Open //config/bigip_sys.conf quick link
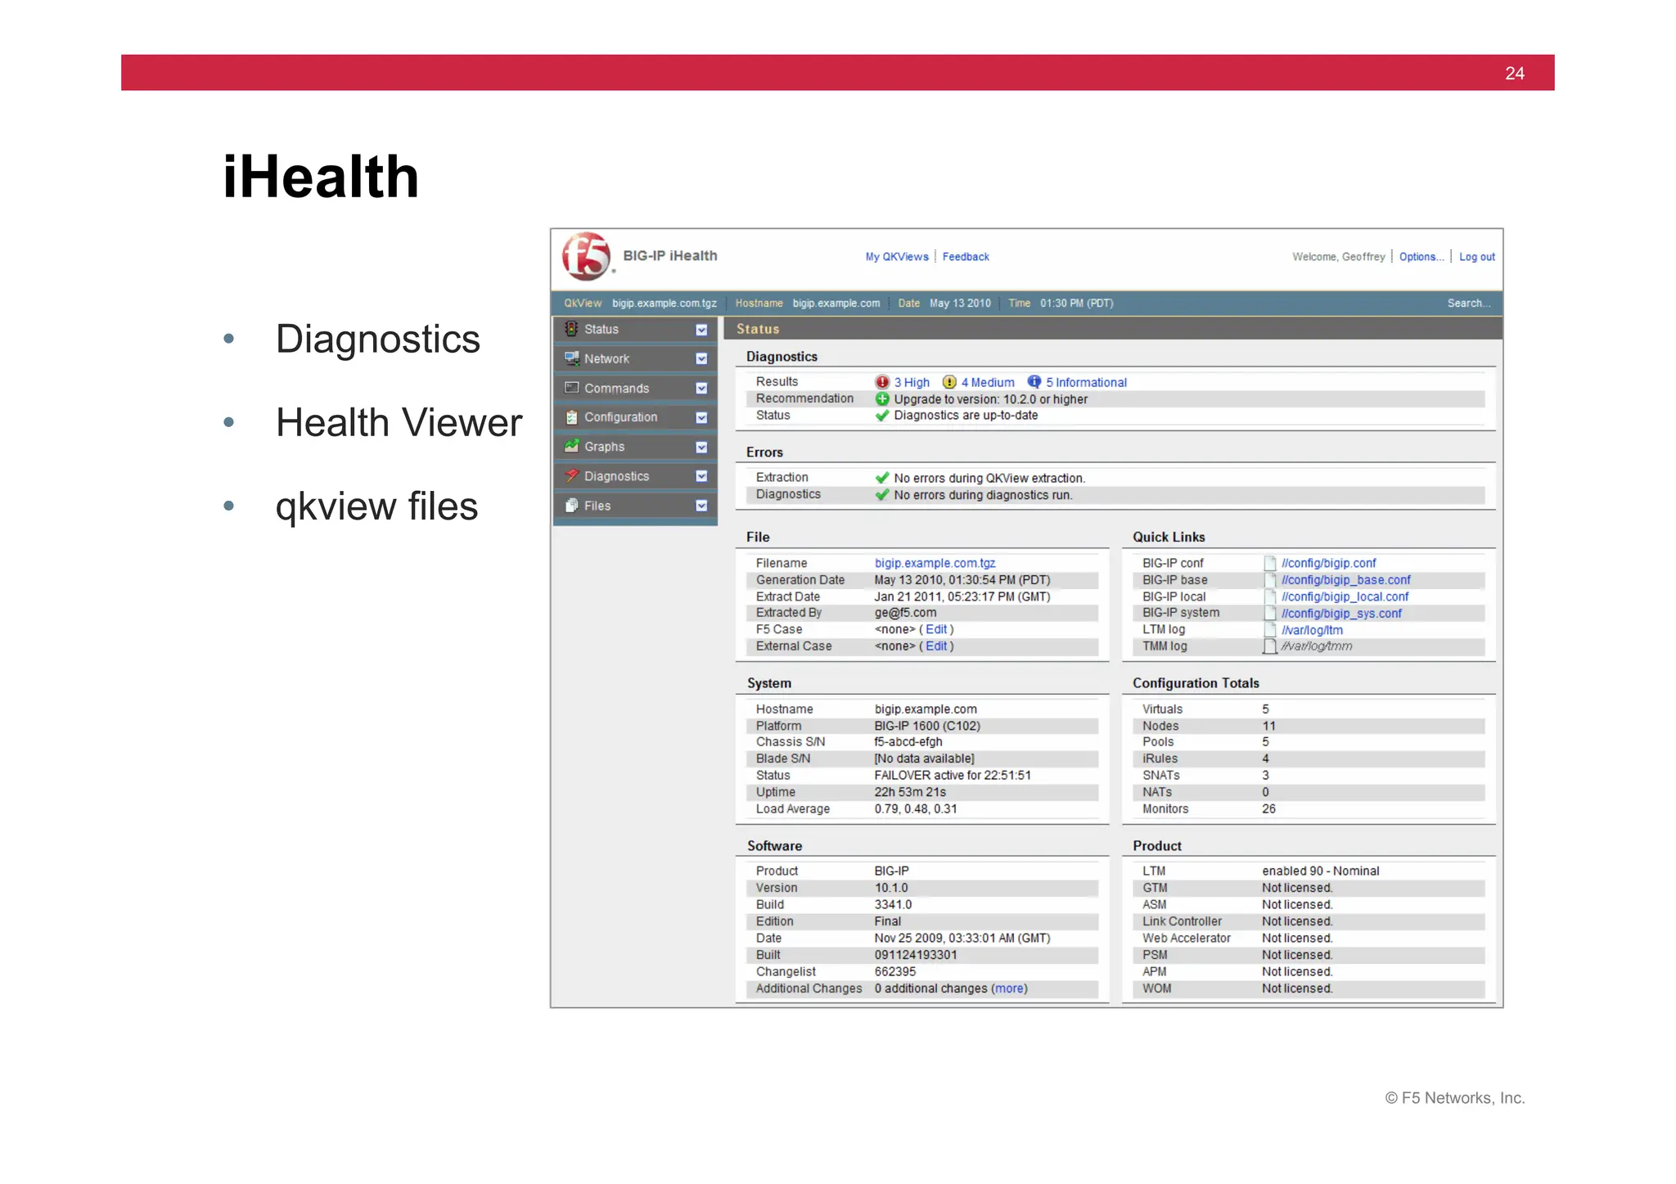1676x1184 pixels. [x=1342, y=613]
